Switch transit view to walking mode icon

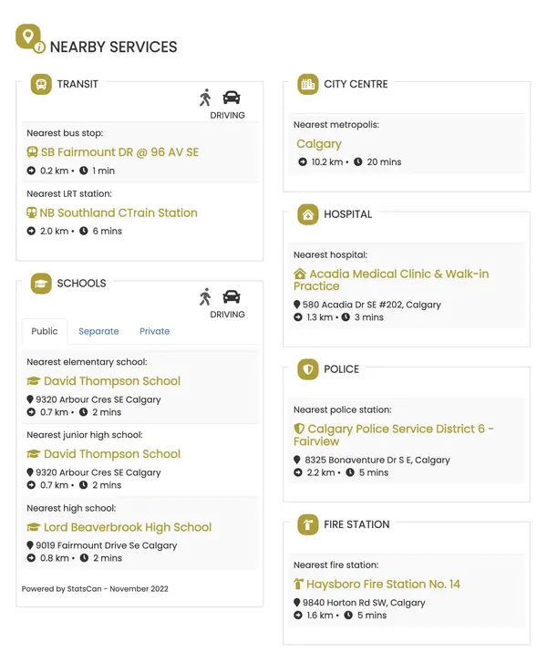205,98
